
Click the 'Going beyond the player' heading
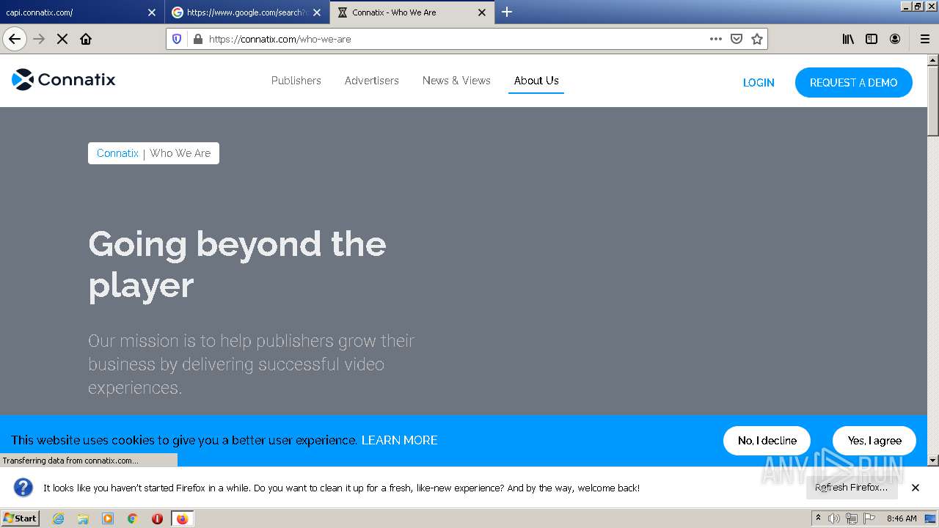click(x=237, y=264)
